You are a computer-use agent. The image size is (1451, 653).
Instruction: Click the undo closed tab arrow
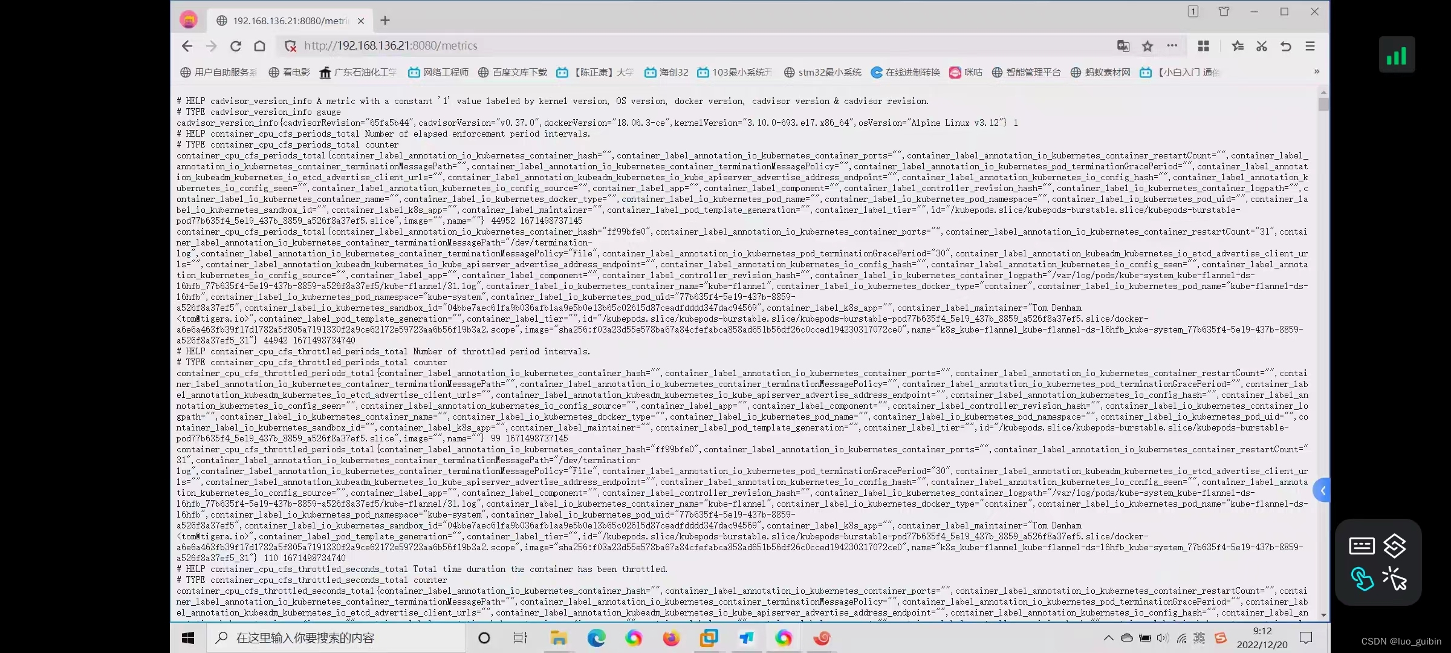pos(1286,46)
